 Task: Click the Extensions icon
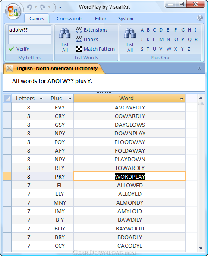tap(79, 30)
